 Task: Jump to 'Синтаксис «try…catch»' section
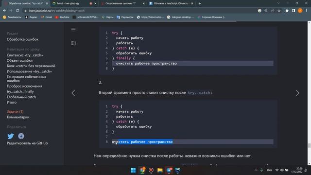(x=25, y=55)
